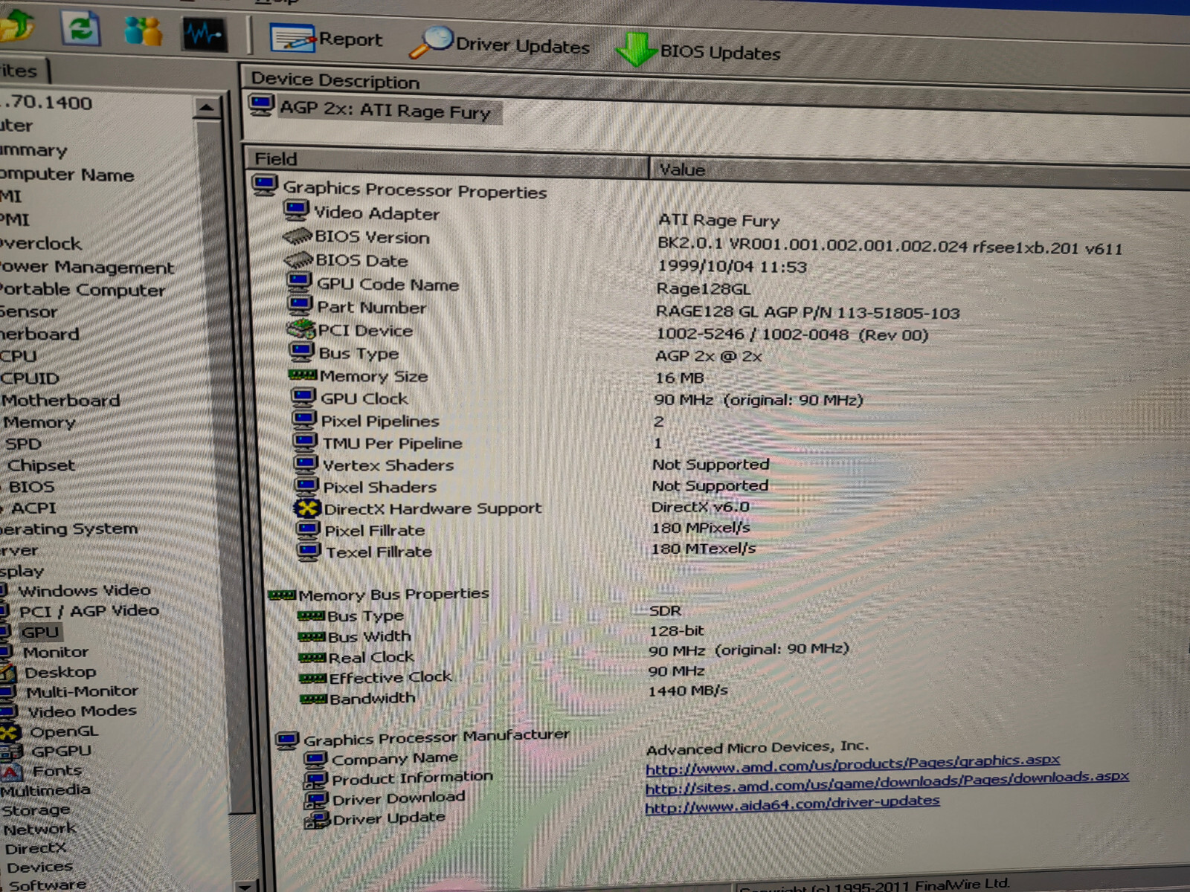Click the GPU Code Name icon

[x=299, y=282]
